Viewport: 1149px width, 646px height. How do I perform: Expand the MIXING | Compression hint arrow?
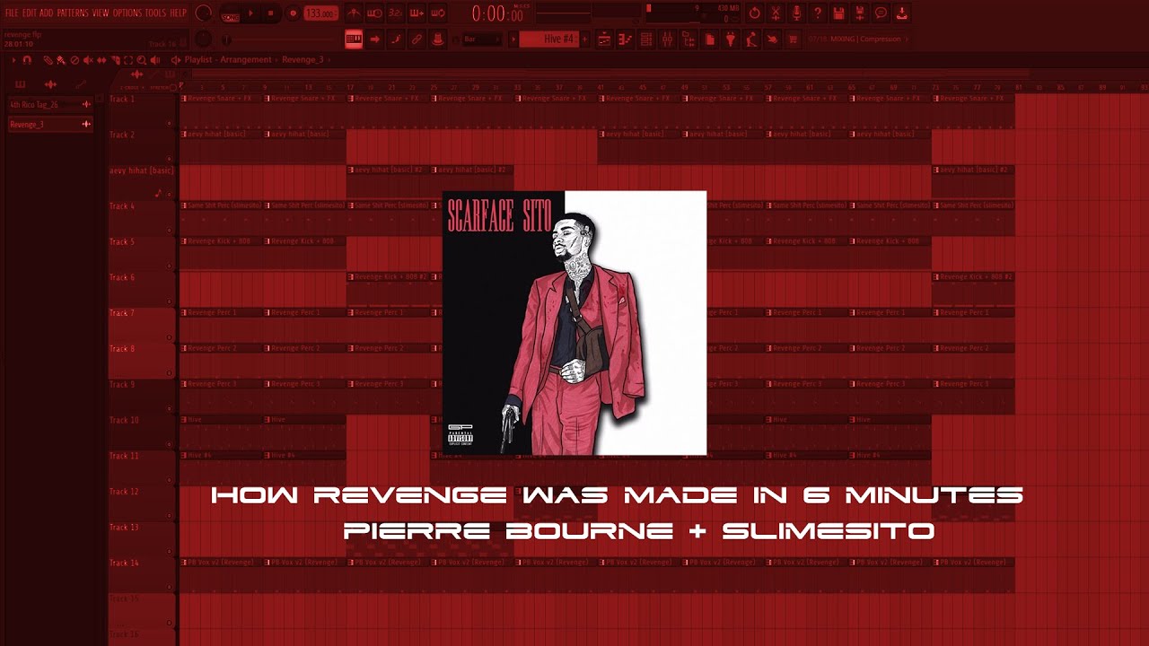[x=907, y=39]
